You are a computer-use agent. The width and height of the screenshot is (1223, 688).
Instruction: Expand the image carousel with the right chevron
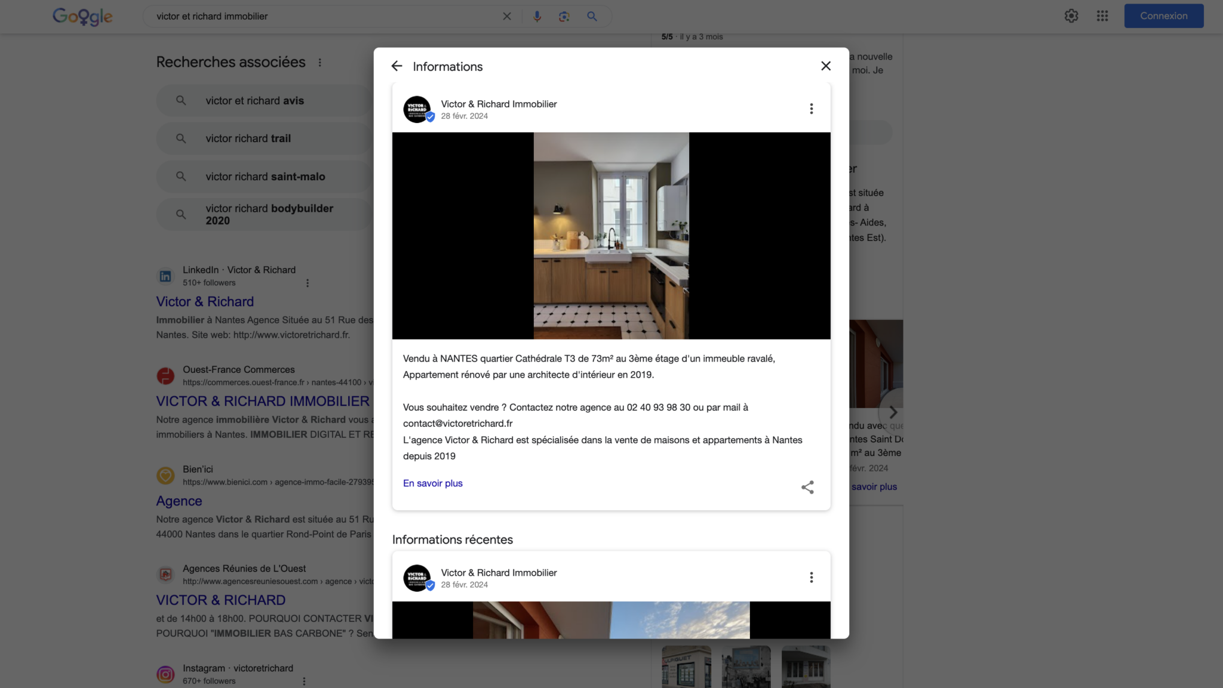892,412
